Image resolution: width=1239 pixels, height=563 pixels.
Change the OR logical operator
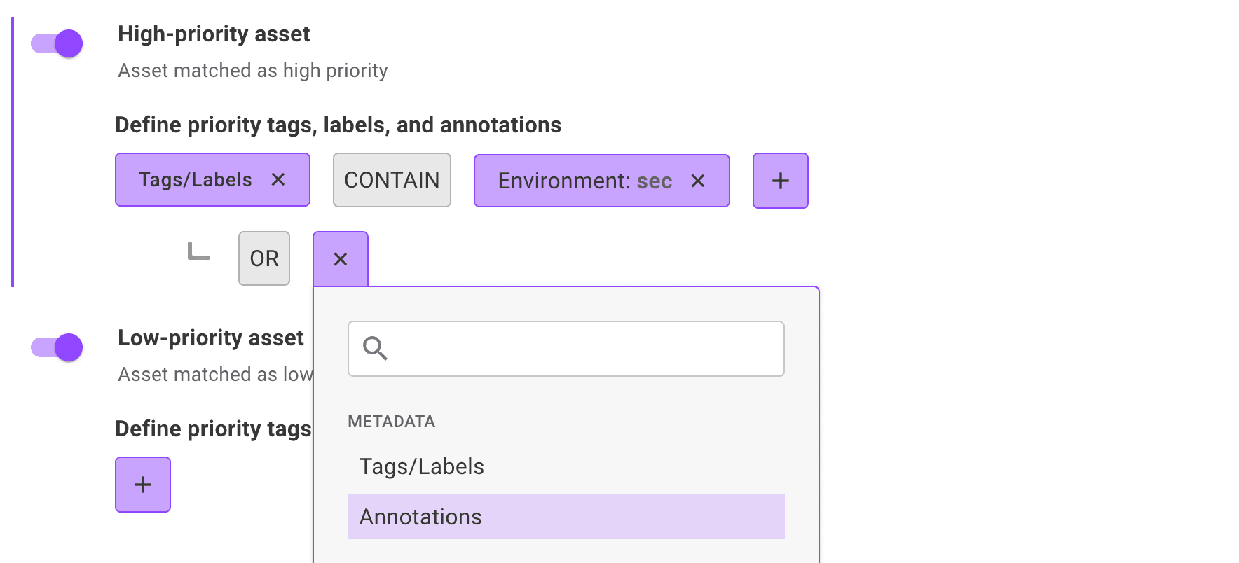[x=264, y=258]
